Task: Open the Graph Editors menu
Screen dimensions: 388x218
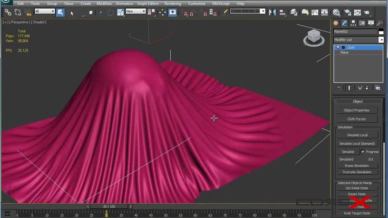Action: pos(148,4)
